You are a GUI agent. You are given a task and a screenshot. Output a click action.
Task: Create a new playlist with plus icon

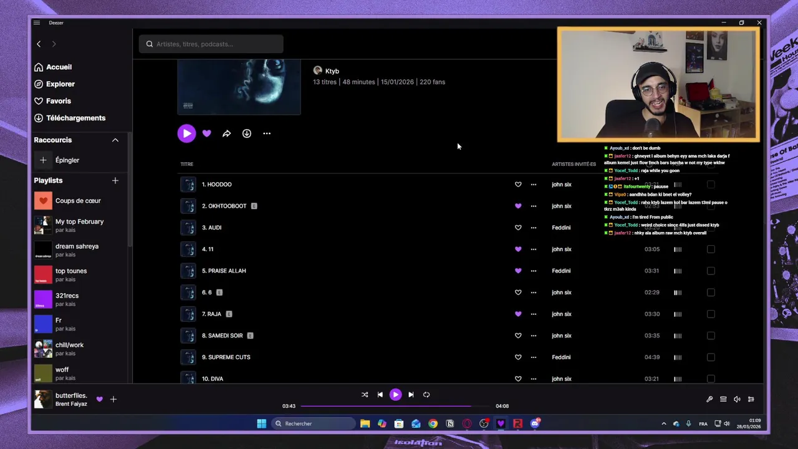pos(115,181)
